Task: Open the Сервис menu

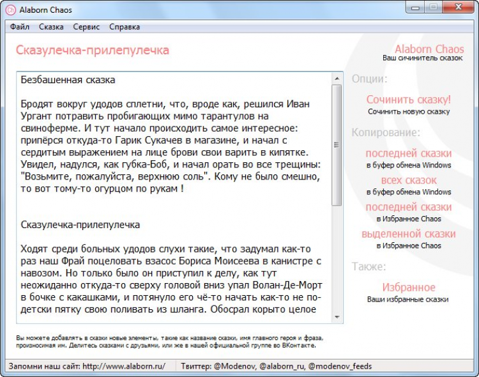Action: pyautogui.click(x=86, y=27)
